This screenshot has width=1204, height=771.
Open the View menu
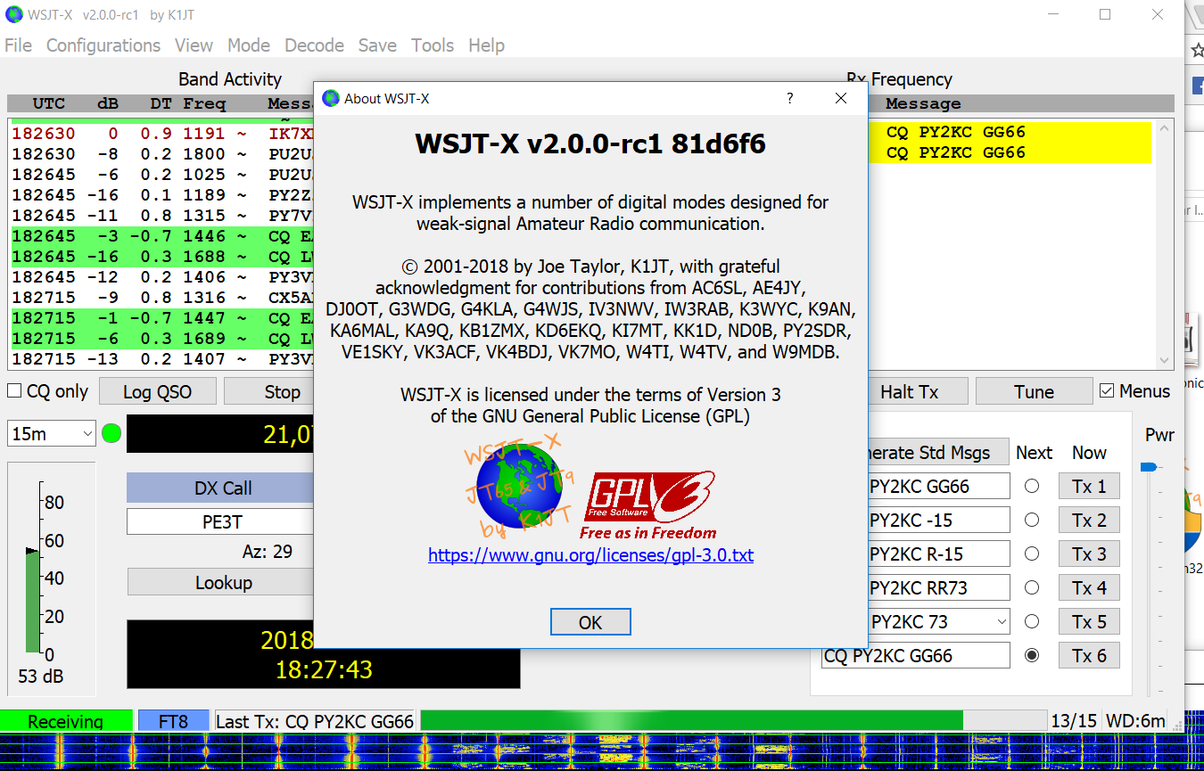point(194,45)
